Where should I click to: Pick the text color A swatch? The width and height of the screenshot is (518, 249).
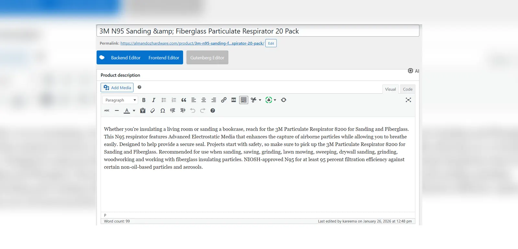pyautogui.click(x=127, y=111)
